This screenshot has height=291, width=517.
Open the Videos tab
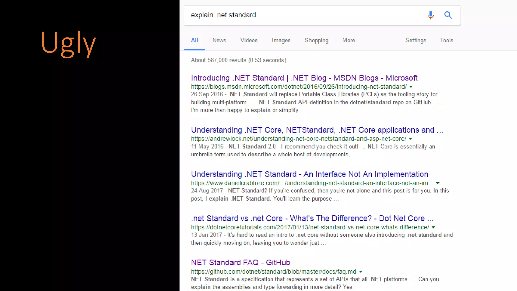[249, 40]
